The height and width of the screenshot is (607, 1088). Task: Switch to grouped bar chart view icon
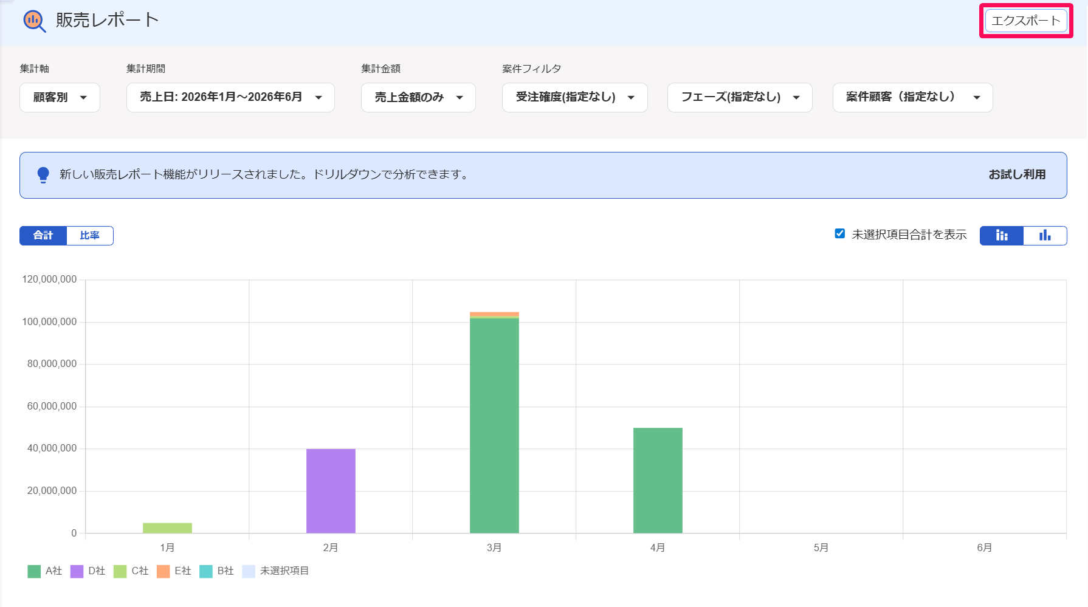(x=1045, y=235)
